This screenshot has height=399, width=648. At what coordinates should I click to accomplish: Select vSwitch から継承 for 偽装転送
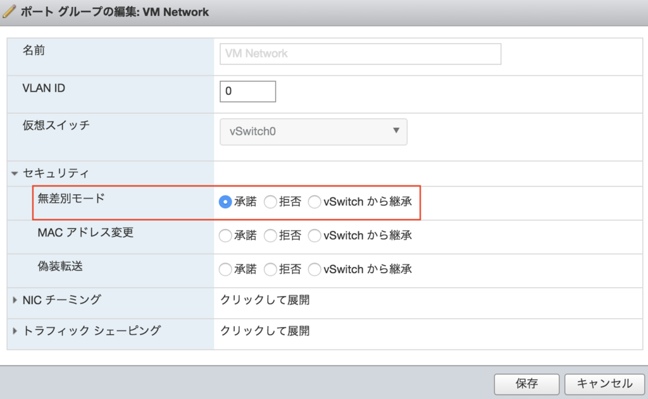pyautogui.click(x=315, y=270)
